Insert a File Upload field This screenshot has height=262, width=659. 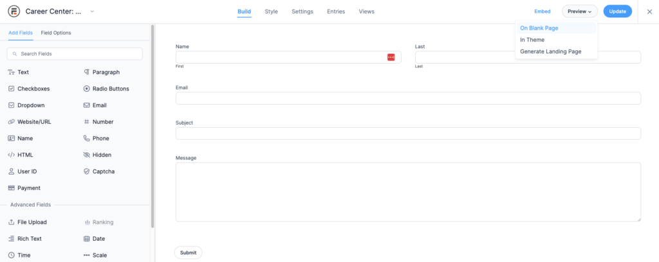click(x=32, y=222)
